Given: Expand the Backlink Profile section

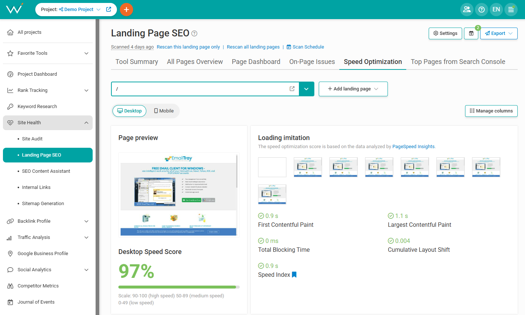Looking at the screenshot, I should (x=86, y=221).
